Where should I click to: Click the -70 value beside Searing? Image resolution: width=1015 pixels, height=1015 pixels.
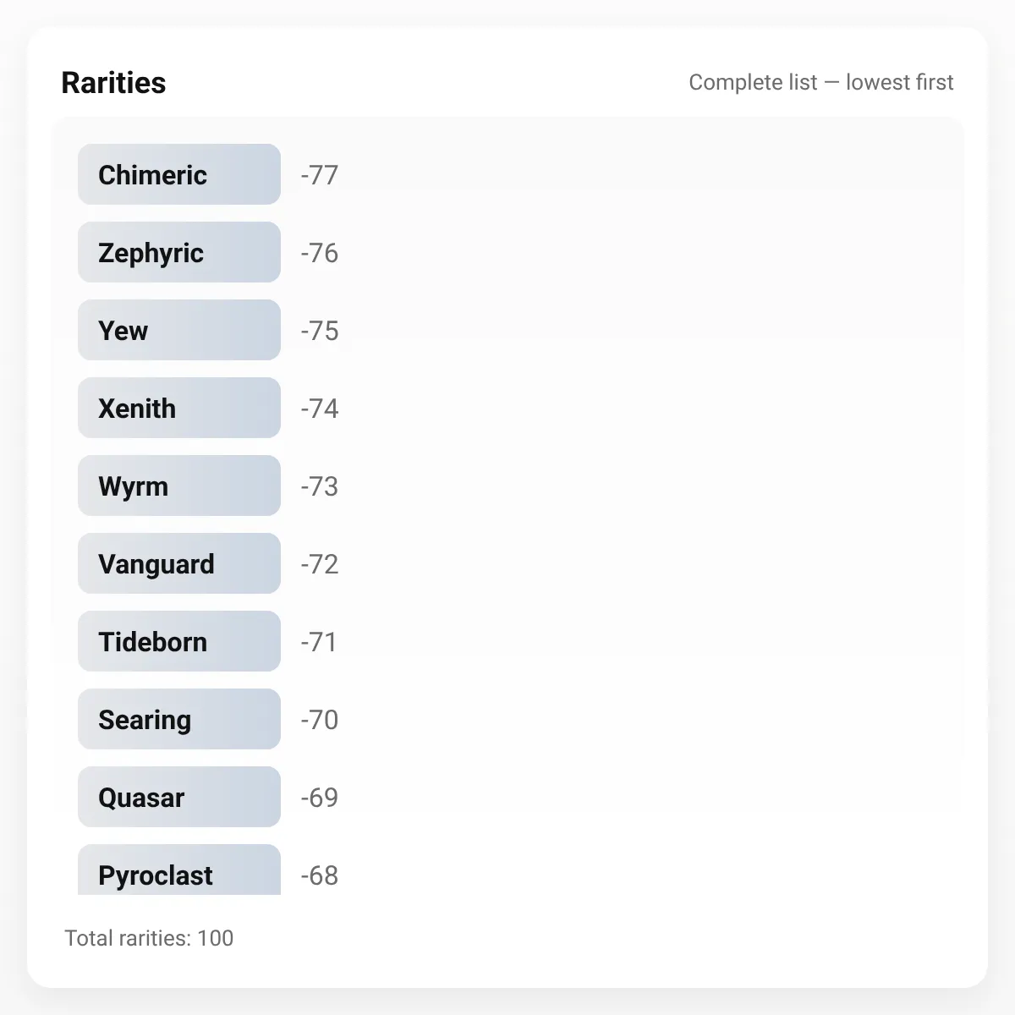(320, 720)
